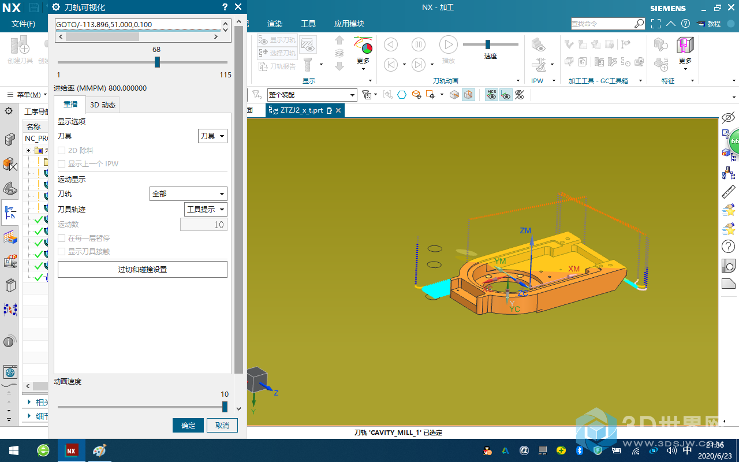Open the 刀具轨迹 工具提示 dropdown
739x462 pixels.
[x=206, y=209]
